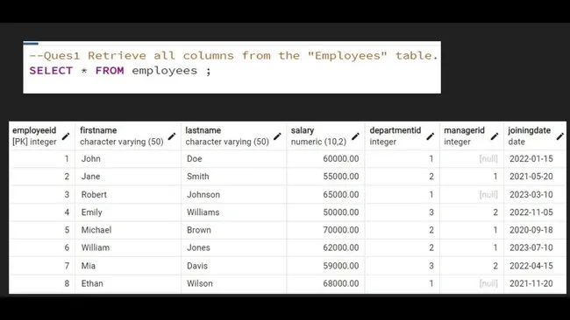Click the departmentid cell in Emily's row

pos(403,212)
